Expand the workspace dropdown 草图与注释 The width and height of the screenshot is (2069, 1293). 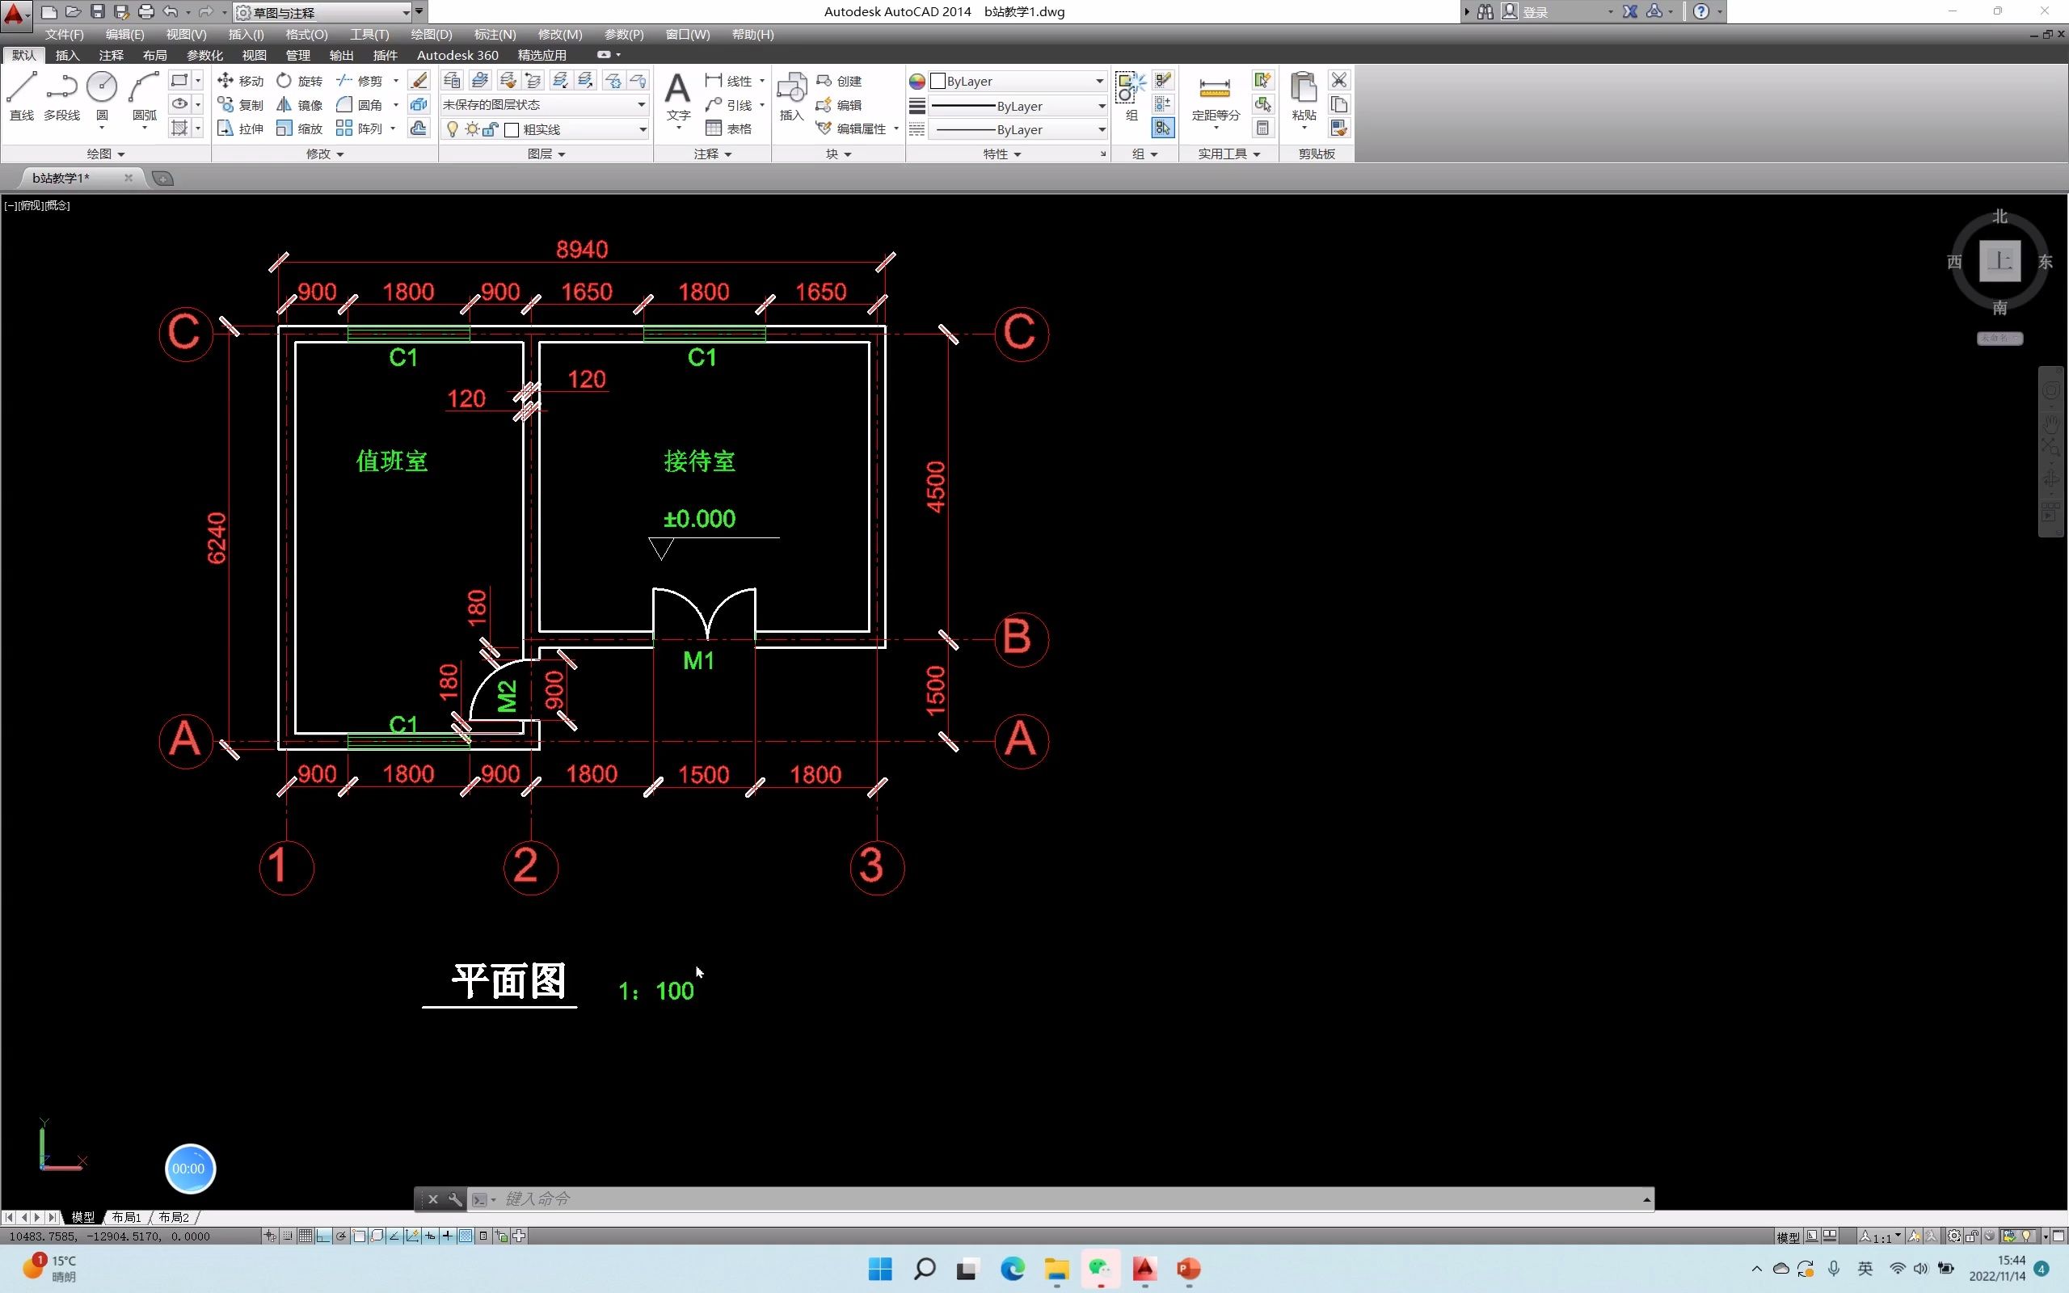(x=406, y=12)
